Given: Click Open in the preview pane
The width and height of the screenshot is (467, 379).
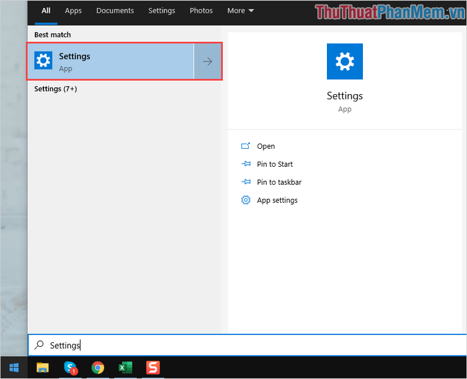Looking at the screenshot, I should coord(266,146).
